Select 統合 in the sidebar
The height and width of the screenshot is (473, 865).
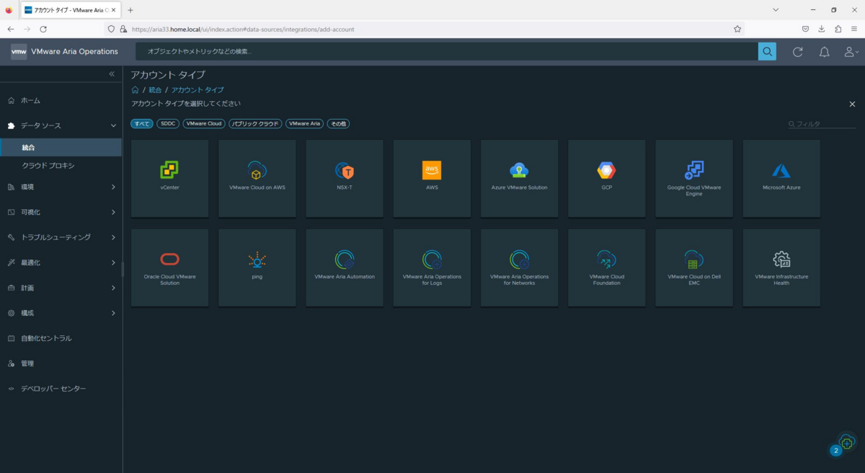click(61, 147)
